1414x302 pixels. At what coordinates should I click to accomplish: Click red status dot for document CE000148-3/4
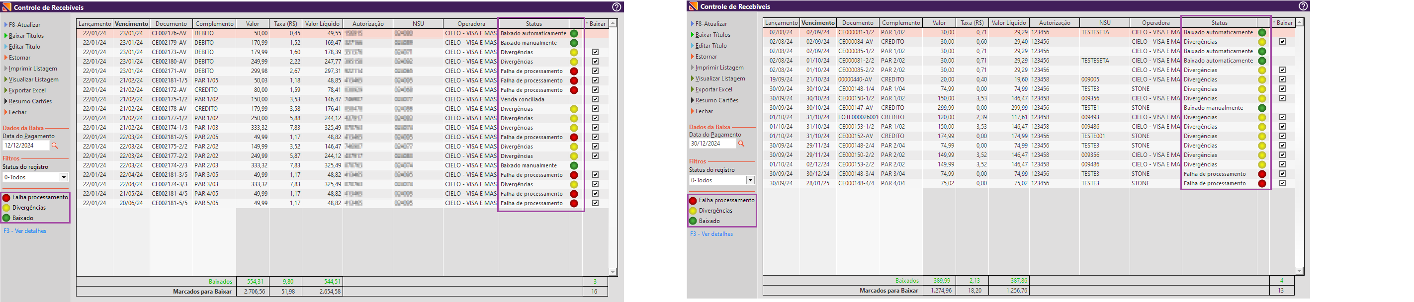[1262, 174]
